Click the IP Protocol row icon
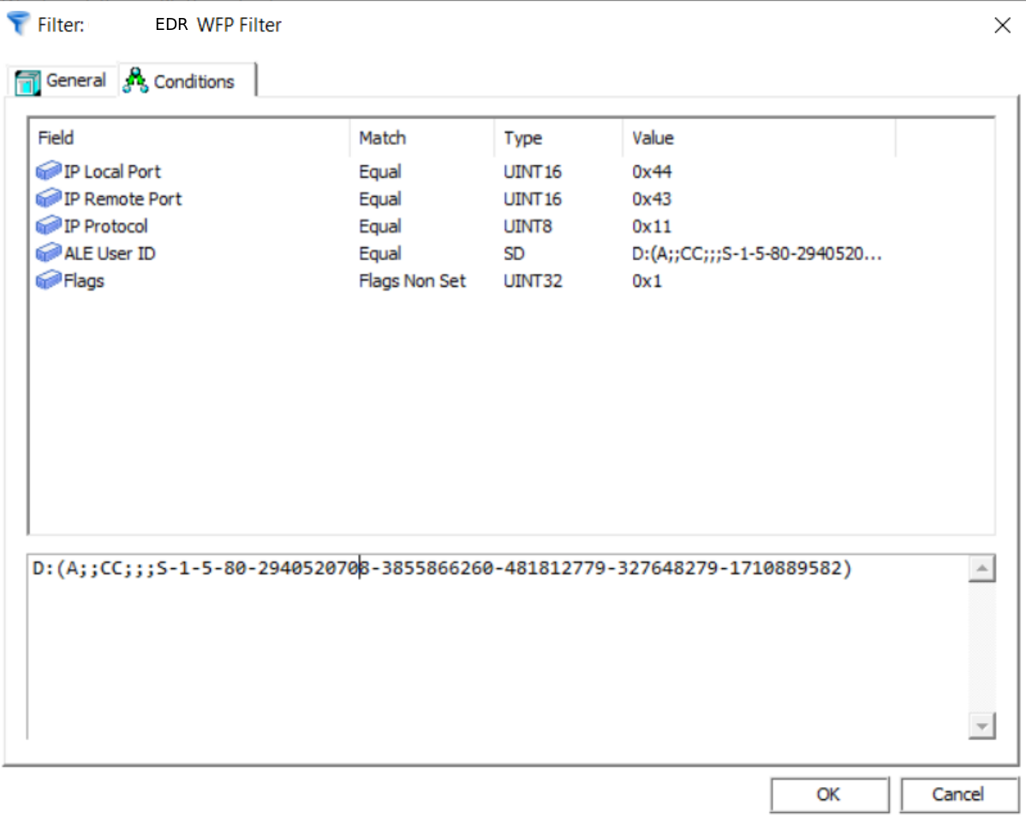 point(49,226)
